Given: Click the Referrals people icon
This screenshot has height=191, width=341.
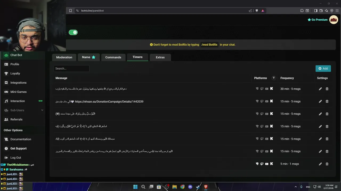Looking at the screenshot, I should [6, 119].
